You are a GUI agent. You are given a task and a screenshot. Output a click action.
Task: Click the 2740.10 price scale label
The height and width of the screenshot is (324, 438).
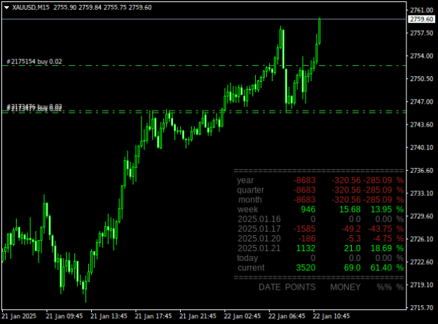(x=421, y=148)
